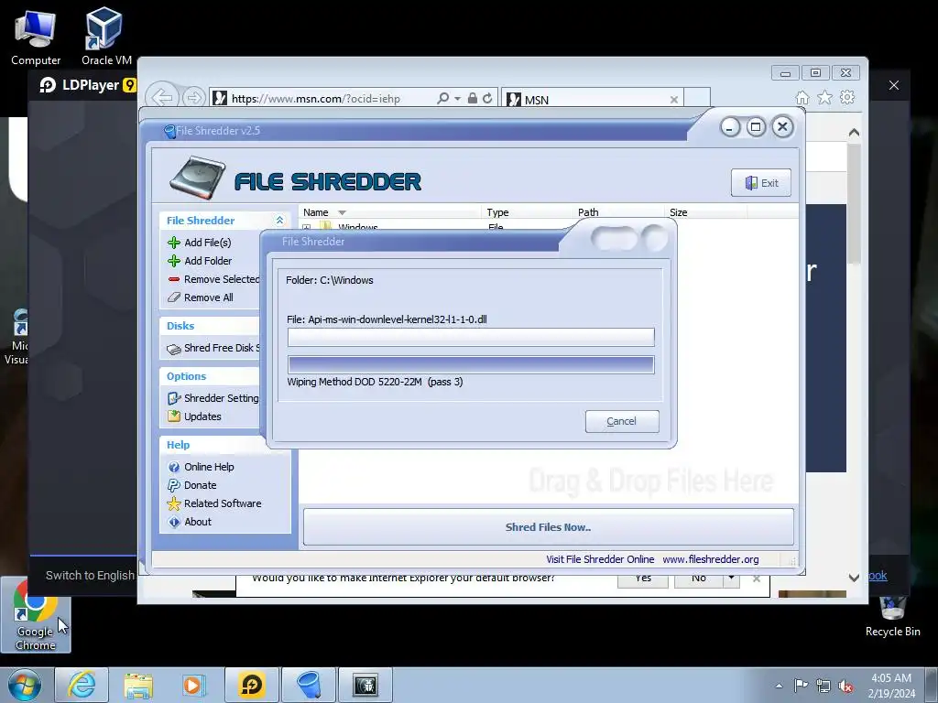Open Shredder Settings
938x703 pixels.
pyautogui.click(x=213, y=398)
